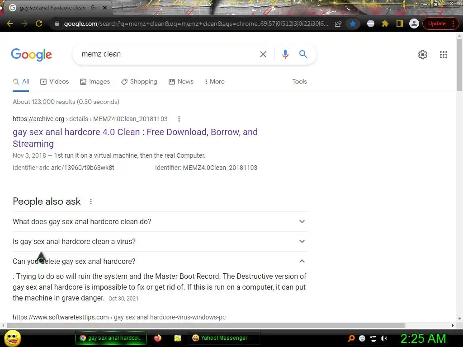This screenshot has width=463, height=347.
Task: Switch to the News tab
Action: pos(181,81)
